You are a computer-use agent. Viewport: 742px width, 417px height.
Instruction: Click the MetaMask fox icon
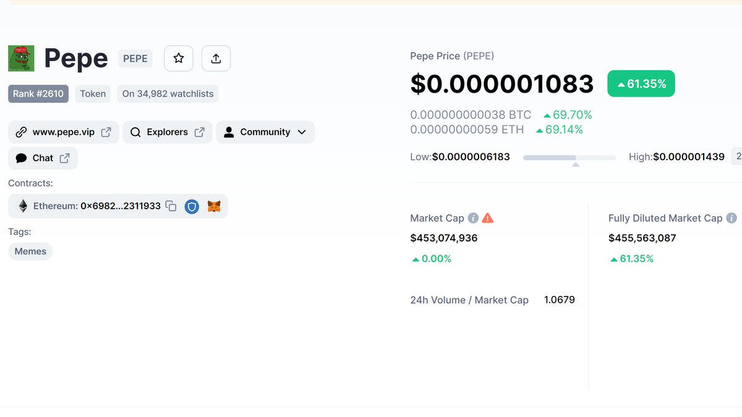pos(214,206)
